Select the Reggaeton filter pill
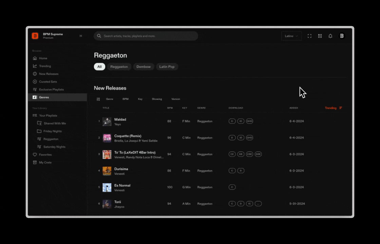 coord(119,66)
